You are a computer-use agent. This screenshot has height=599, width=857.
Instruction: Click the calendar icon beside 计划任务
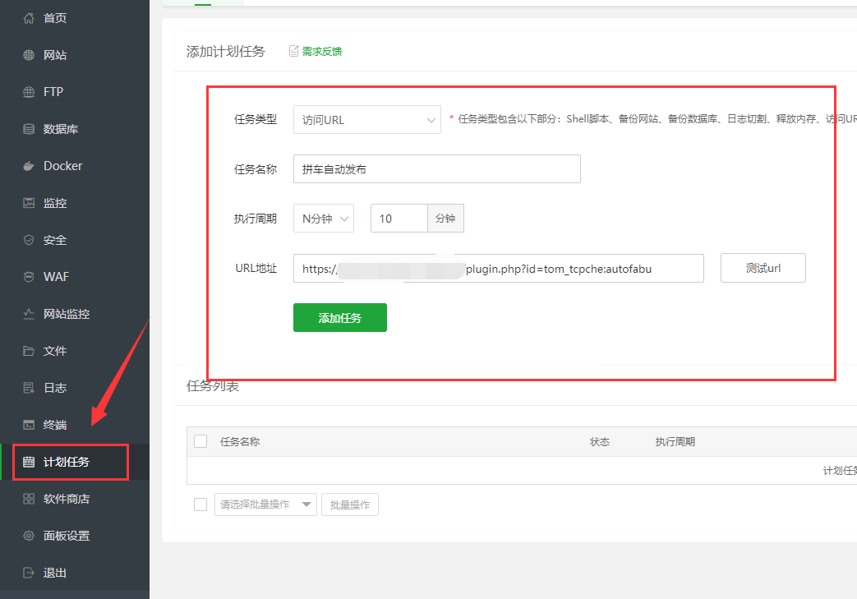pyautogui.click(x=29, y=462)
